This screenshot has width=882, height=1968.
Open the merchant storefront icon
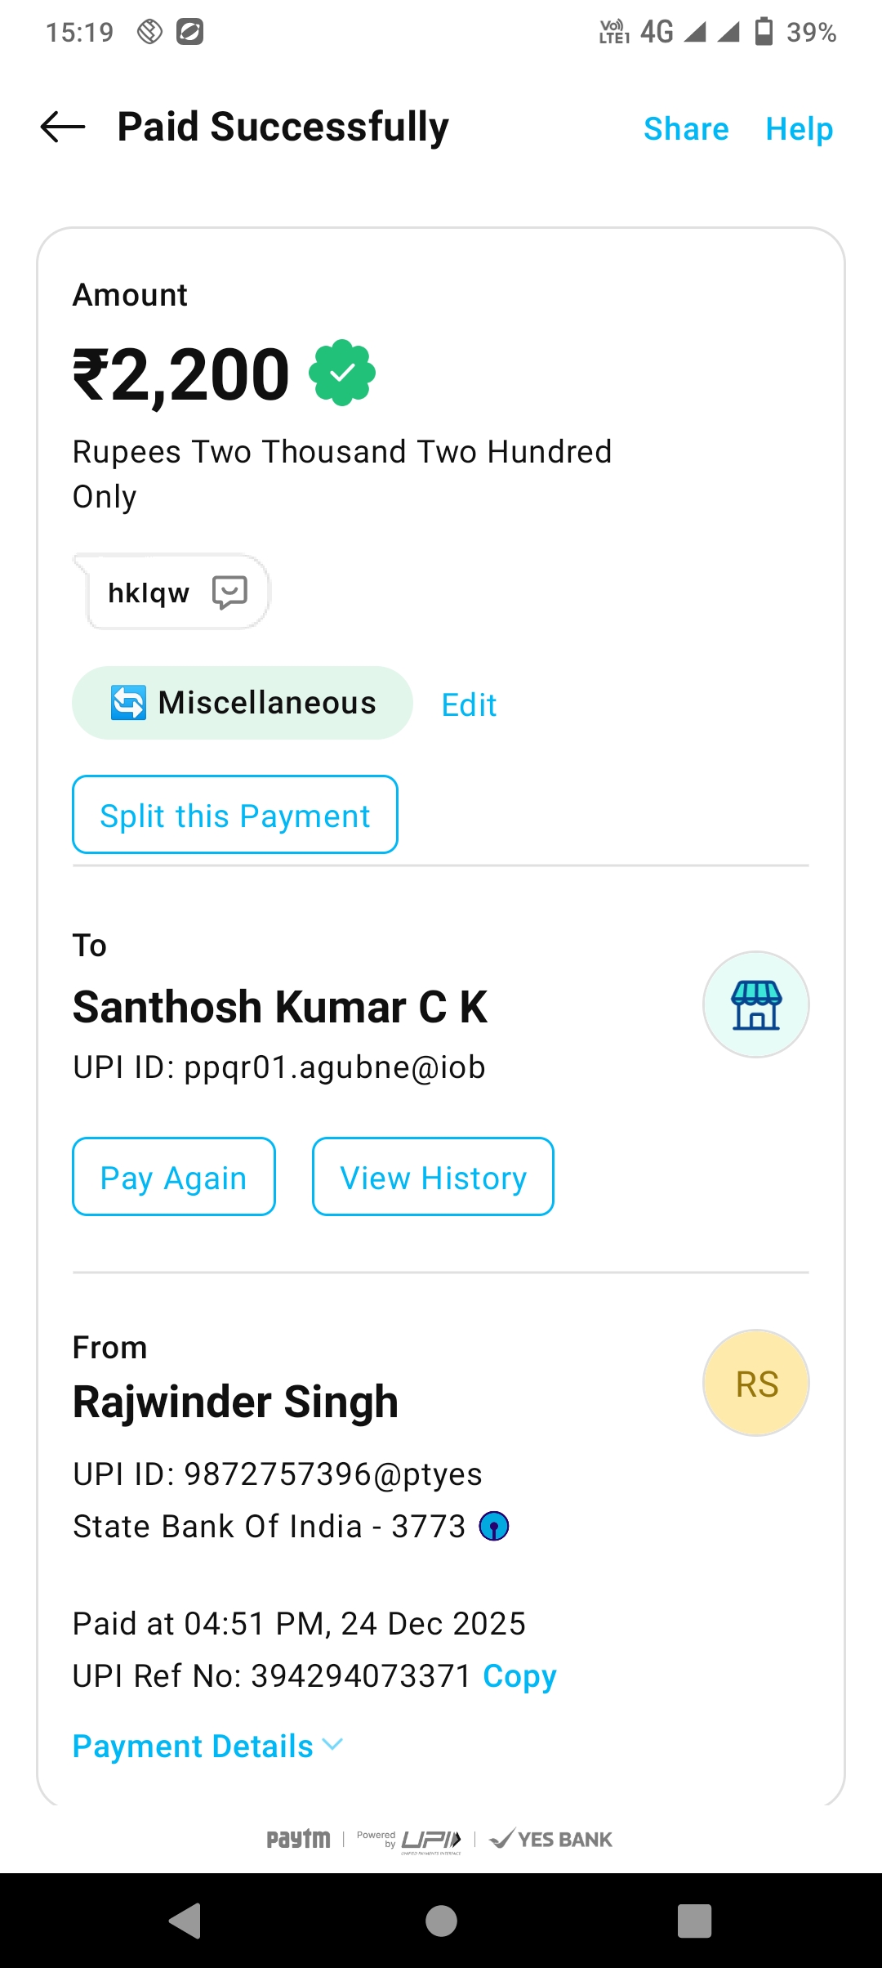click(756, 1004)
